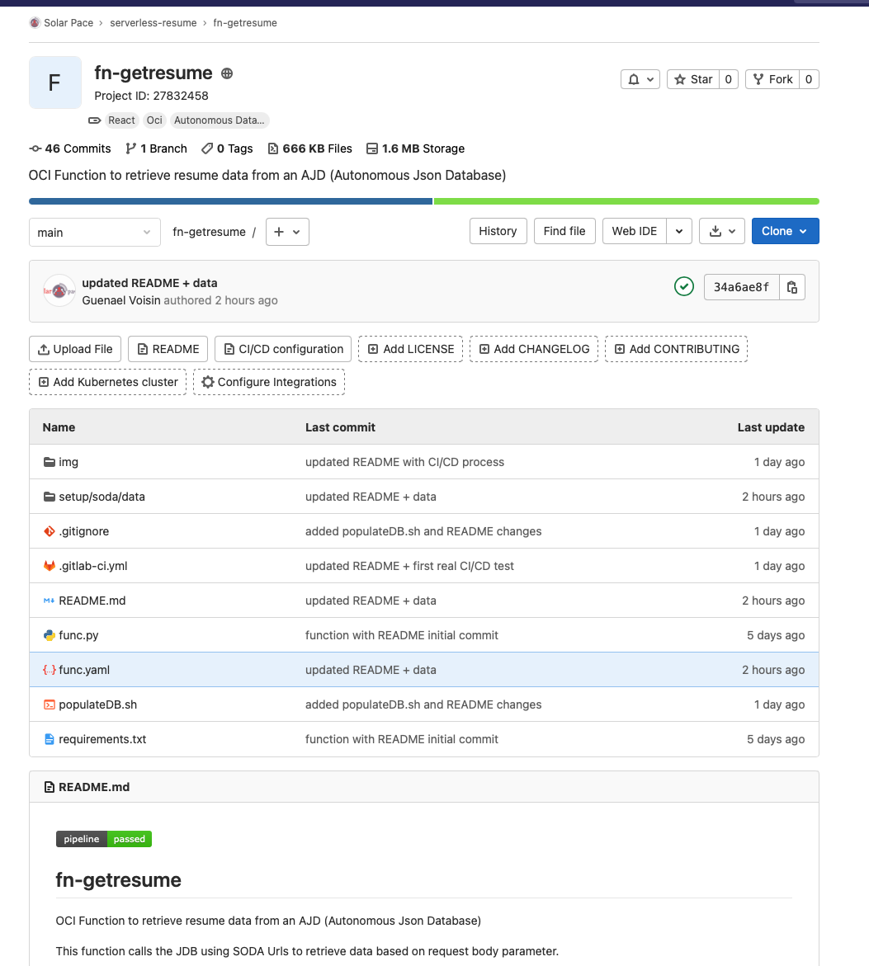869x966 pixels.
Task: Expand the Web IDE options arrow
Action: (679, 231)
